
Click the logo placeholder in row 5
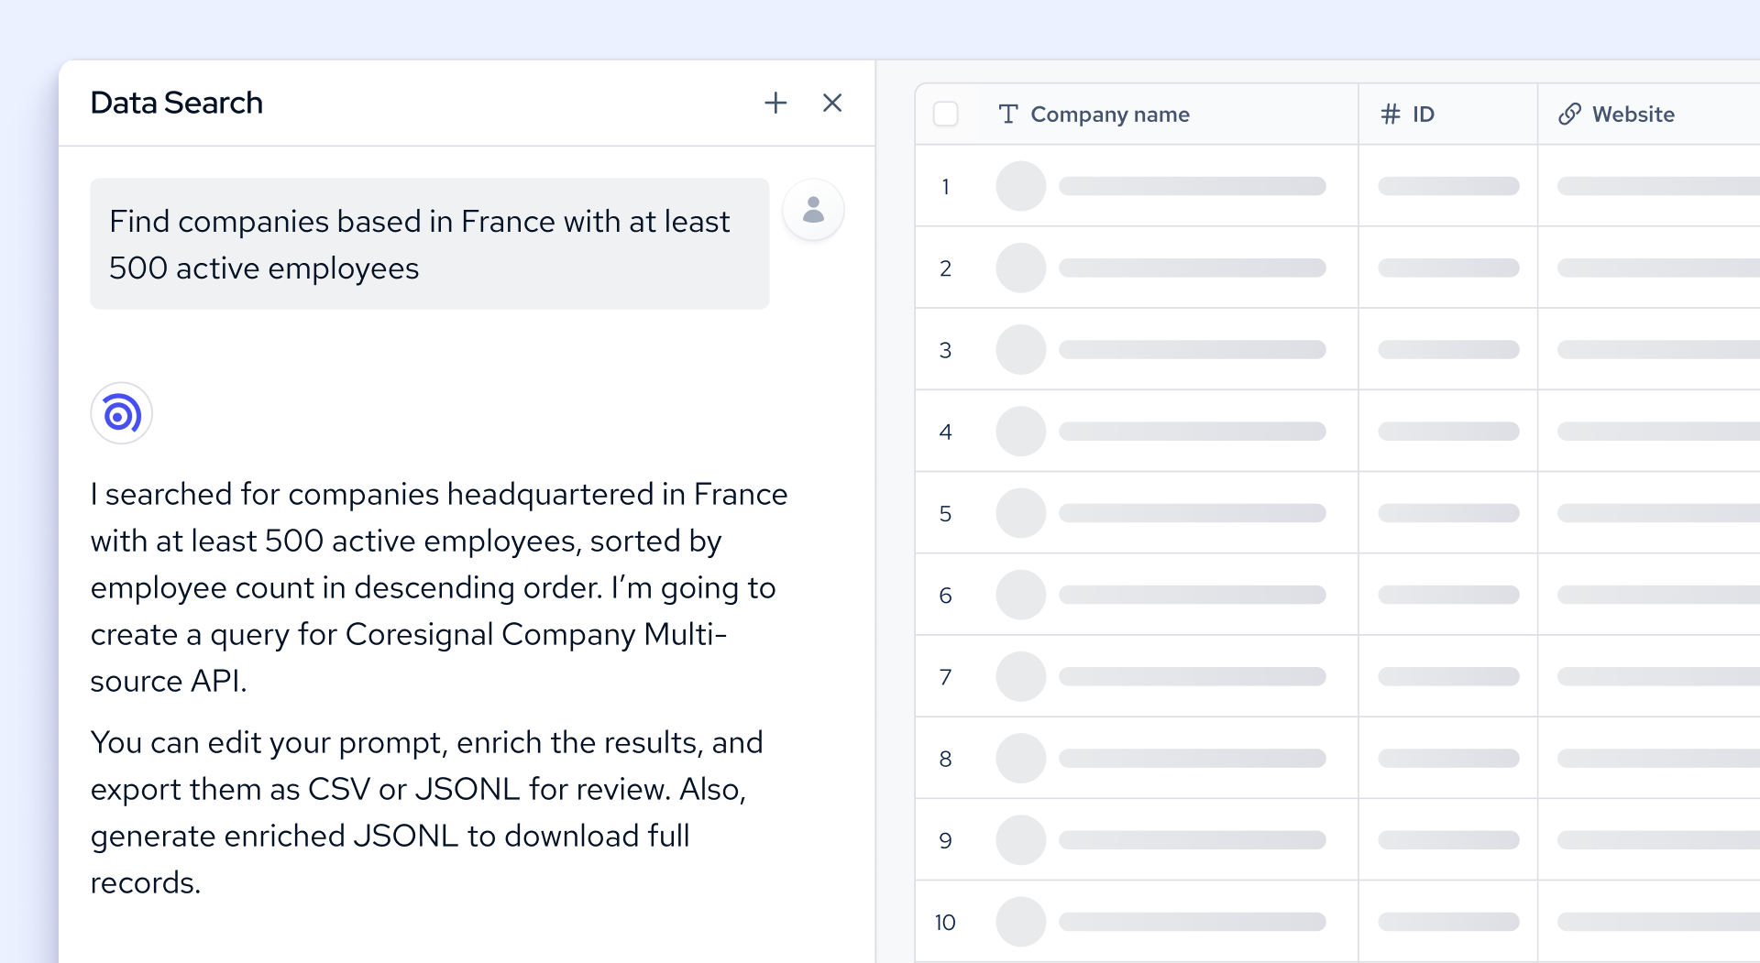pyautogui.click(x=1020, y=513)
